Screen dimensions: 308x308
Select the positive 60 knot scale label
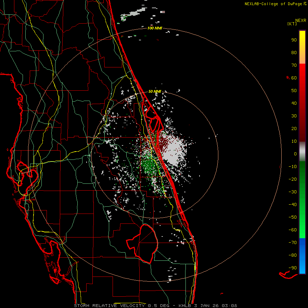pyautogui.click(x=294, y=78)
